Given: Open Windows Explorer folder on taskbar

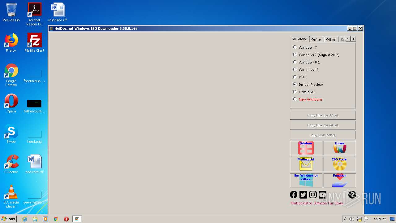Looking at the screenshot, I should [35, 219].
